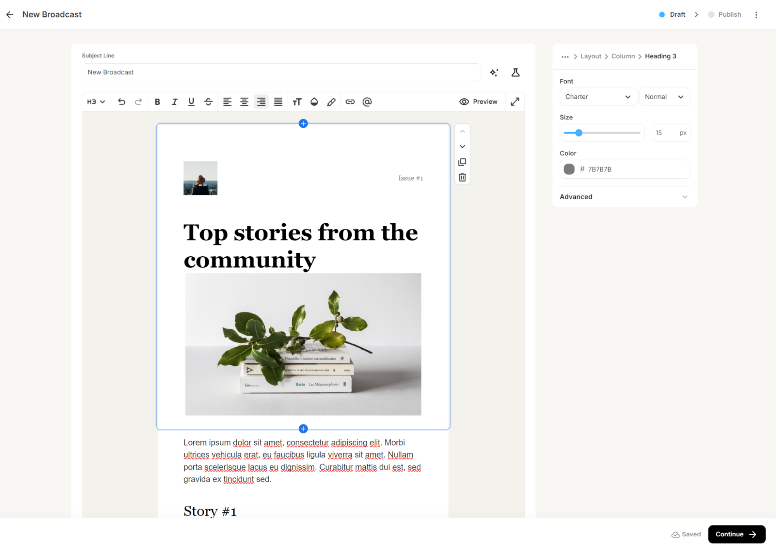Click the mention @ icon
The height and width of the screenshot is (548, 776).
367,102
